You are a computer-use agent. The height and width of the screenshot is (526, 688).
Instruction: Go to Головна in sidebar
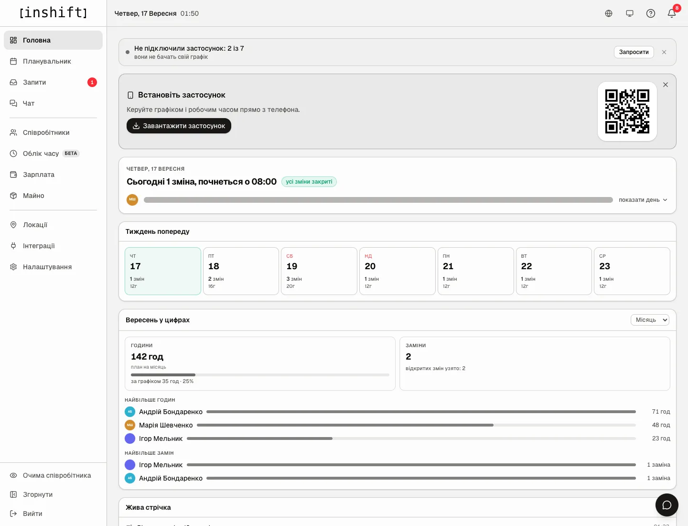53,40
